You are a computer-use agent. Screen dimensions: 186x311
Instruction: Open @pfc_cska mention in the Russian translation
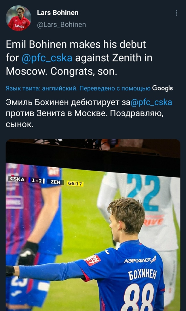pos(151,102)
